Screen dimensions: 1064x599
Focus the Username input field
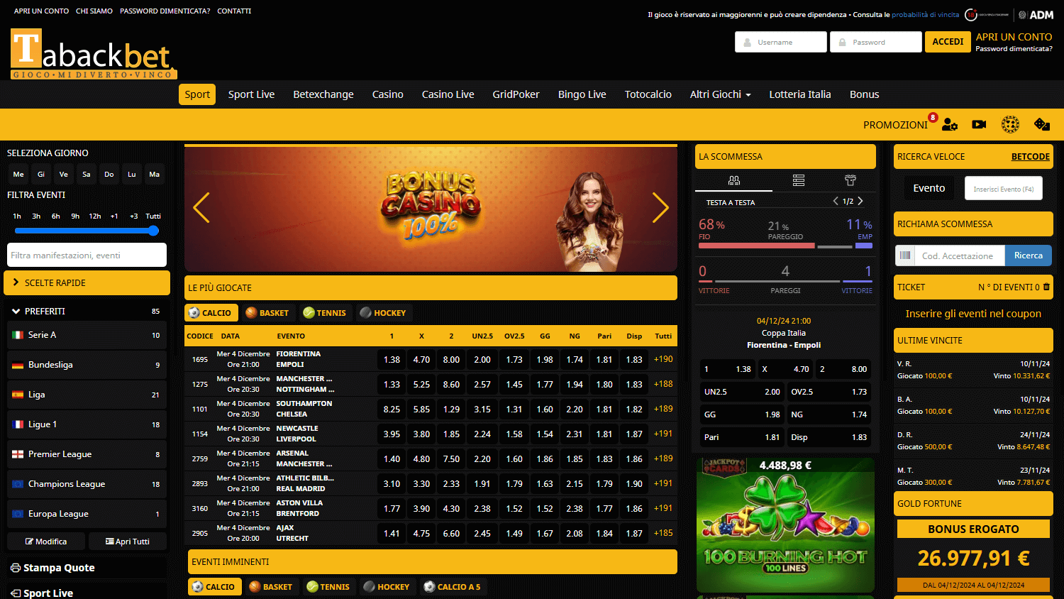click(781, 42)
